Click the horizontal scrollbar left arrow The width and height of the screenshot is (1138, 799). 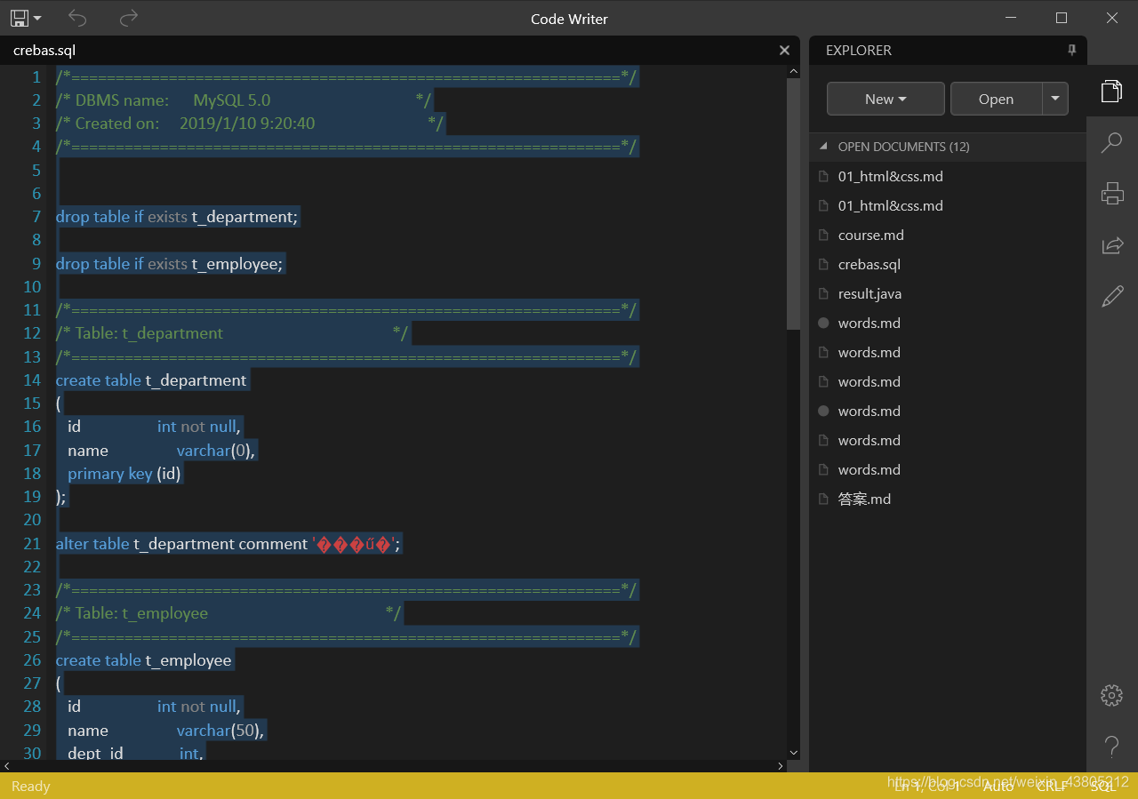click(7, 765)
